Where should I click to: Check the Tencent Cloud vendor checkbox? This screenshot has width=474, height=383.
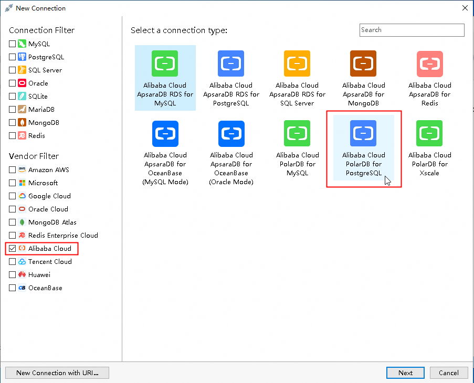[13, 262]
